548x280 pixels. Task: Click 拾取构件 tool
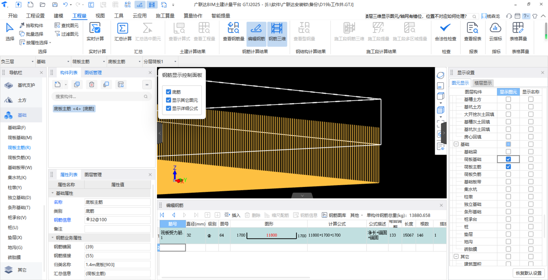(x=31, y=25)
